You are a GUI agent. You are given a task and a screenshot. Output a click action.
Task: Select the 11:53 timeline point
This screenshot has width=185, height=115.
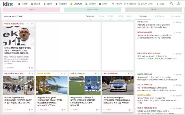[120, 16]
